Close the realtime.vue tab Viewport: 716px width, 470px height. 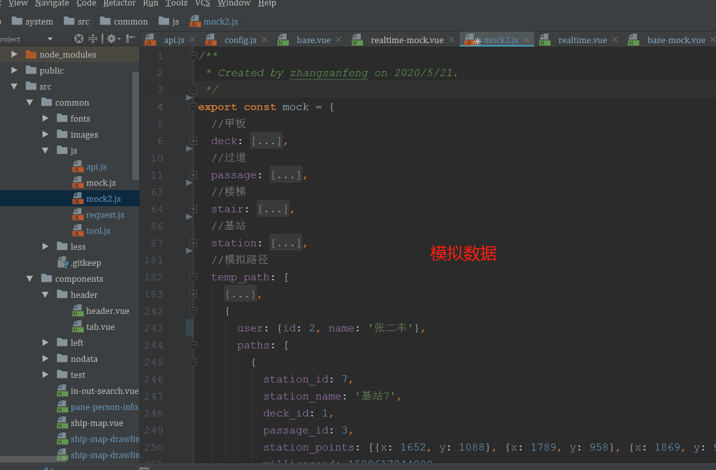pos(615,40)
